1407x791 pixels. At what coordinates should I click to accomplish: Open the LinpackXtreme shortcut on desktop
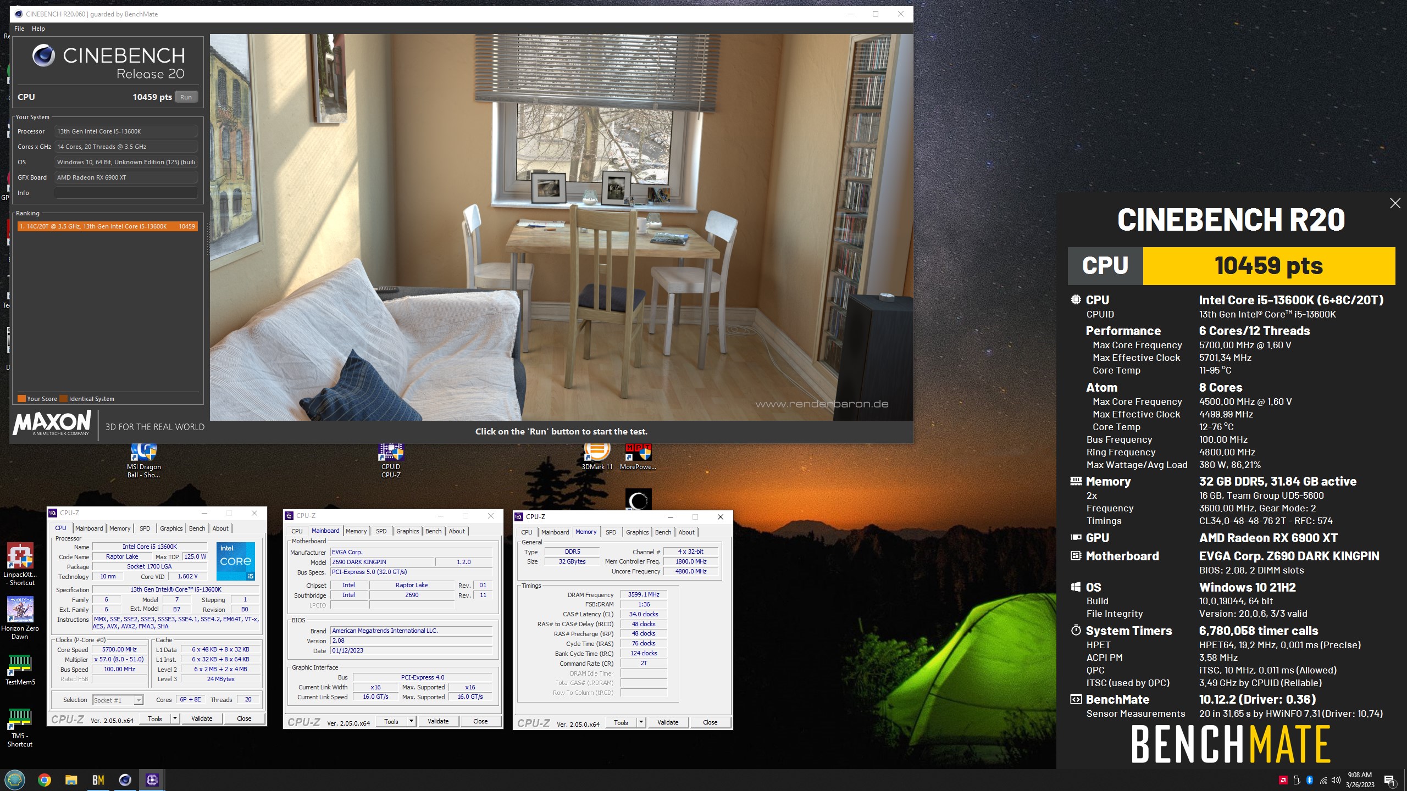click(x=21, y=564)
